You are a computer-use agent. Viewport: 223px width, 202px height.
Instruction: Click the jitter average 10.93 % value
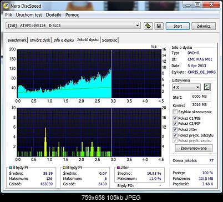[x=154, y=173]
